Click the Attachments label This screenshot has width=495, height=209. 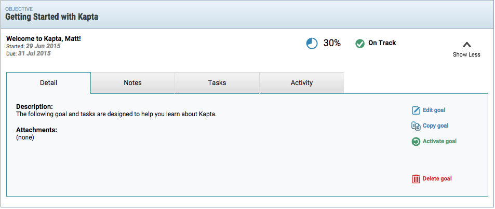pyautogui.click(x=37, y=130)
